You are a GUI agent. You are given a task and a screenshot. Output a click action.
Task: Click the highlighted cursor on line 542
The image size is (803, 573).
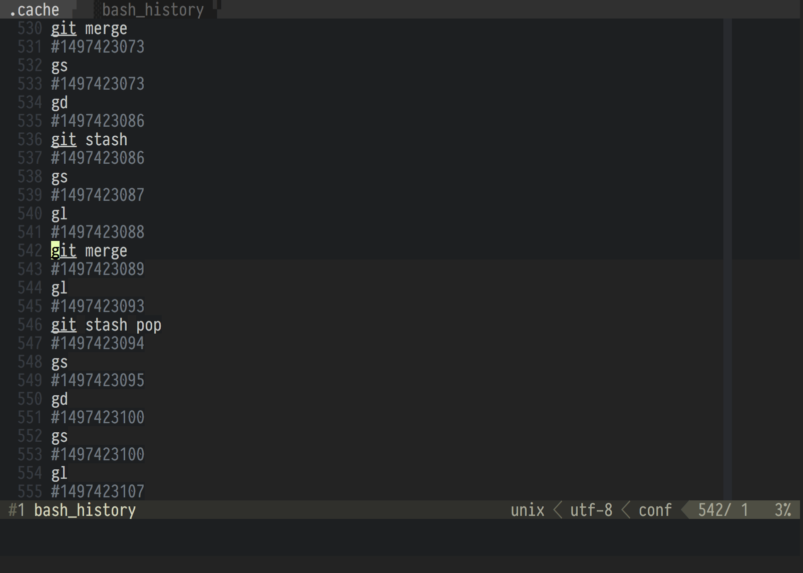[x=54, y=250]
